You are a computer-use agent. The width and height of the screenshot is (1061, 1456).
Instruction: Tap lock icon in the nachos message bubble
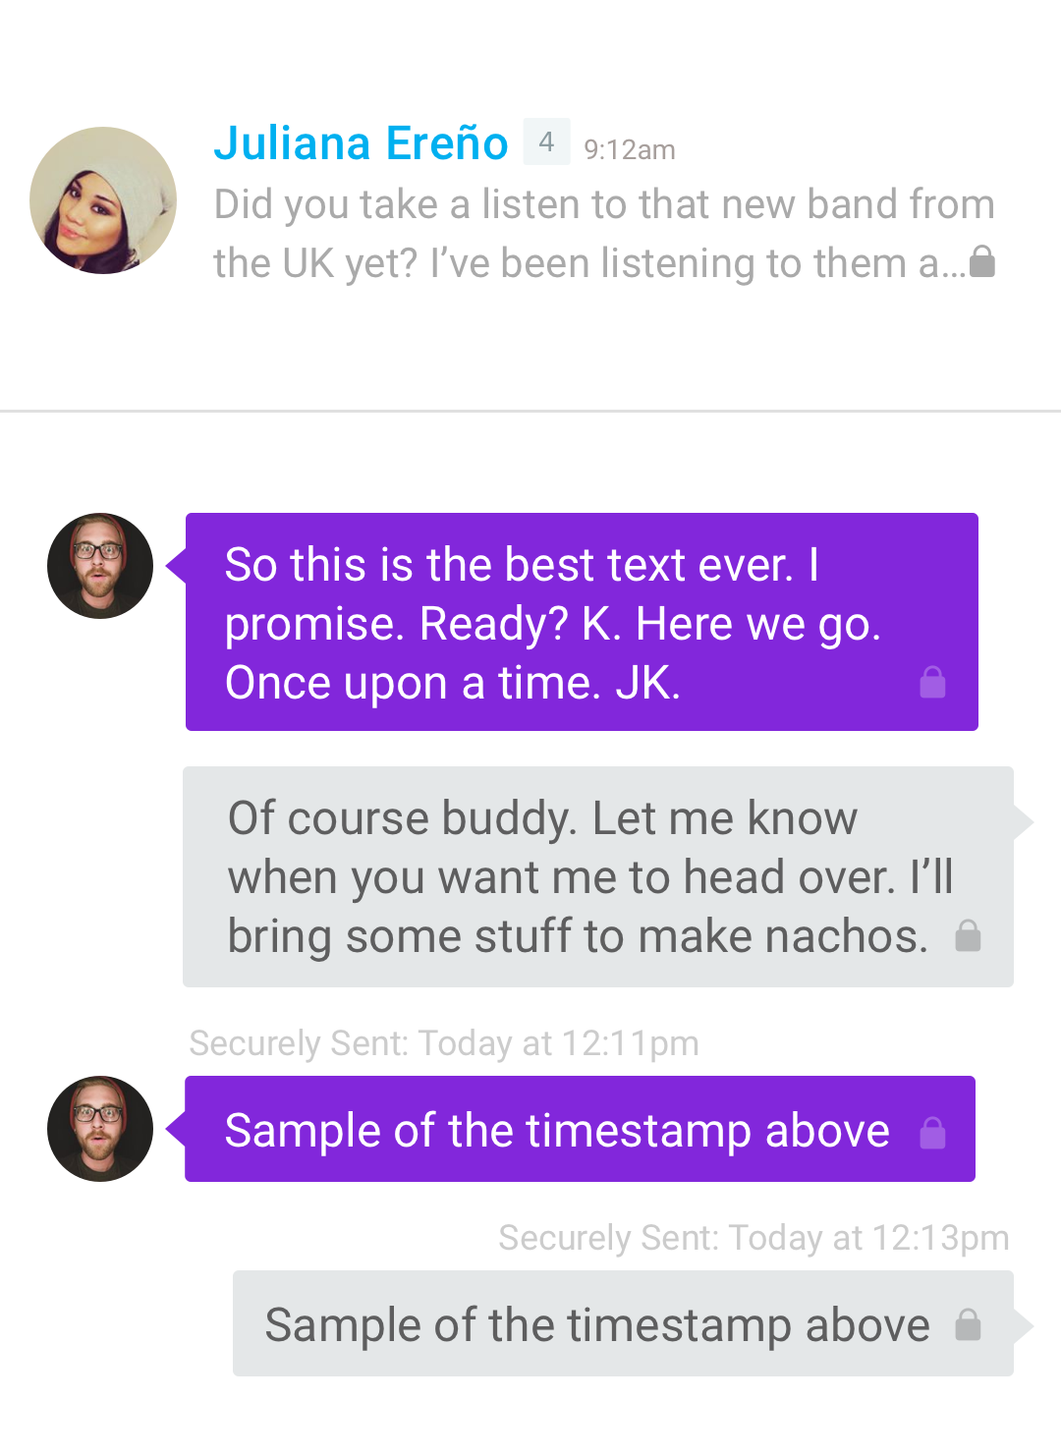click(969, 935)
